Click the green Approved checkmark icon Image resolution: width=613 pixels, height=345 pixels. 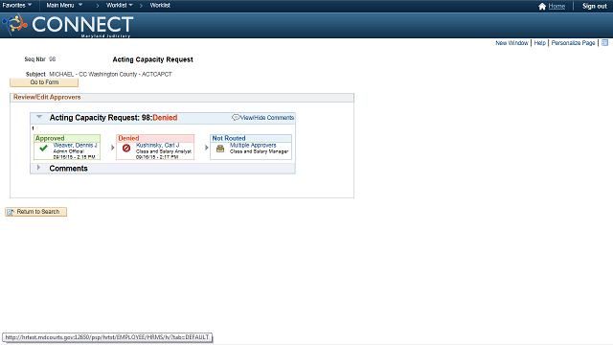(x=43, y=148)
